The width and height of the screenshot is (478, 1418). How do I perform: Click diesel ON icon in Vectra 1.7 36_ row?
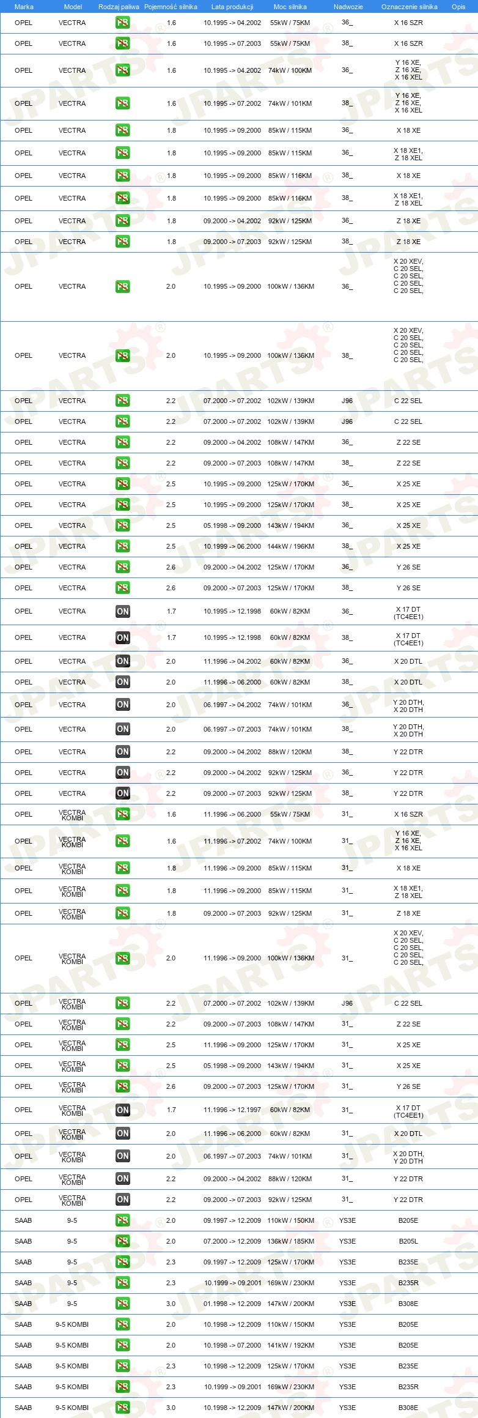click(x=123, y=611)
